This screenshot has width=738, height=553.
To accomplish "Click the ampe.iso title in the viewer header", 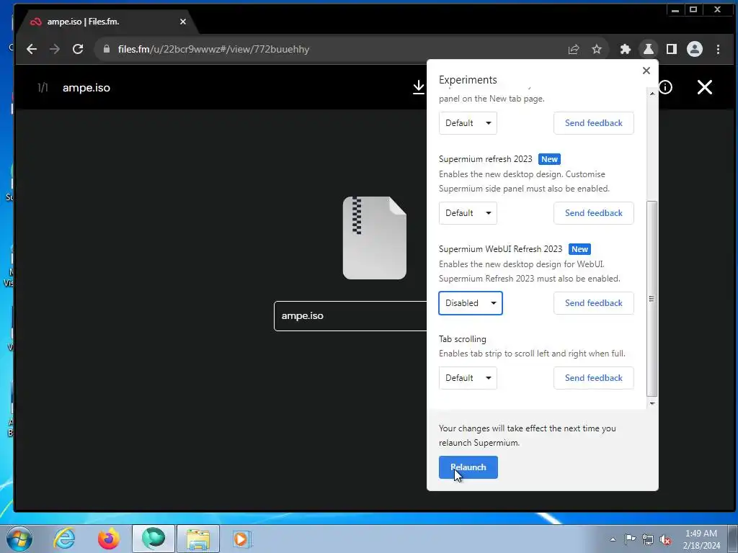I will [x=86, y=88].
